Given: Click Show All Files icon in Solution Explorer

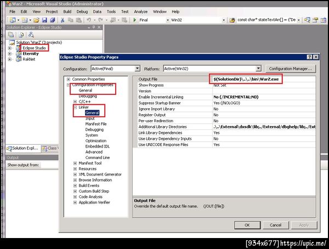Looking at the screenshot, I should pyautogui.click(x=21, y=35).
